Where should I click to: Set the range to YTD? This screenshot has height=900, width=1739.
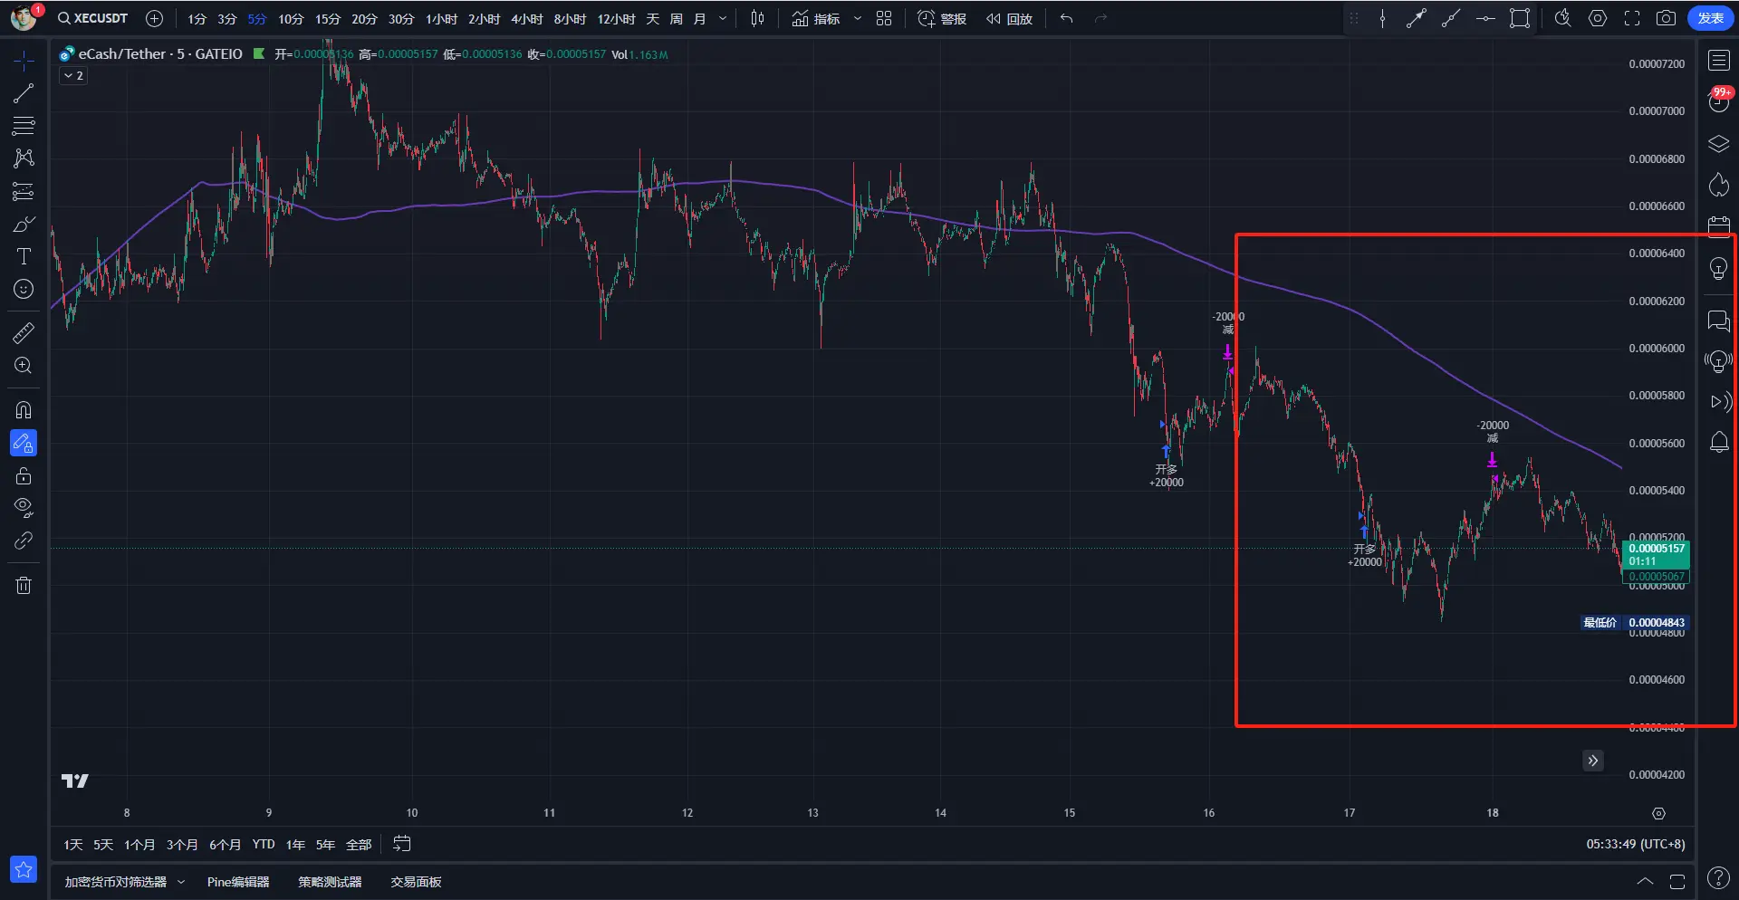(264, 845)
